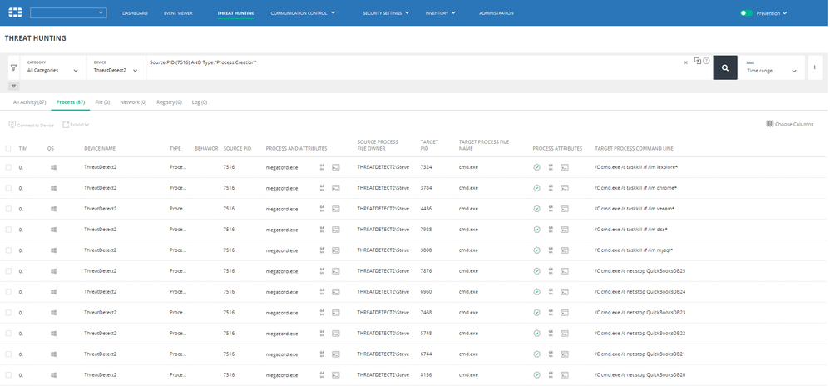Image resolution: width=830 pixels, height=386 pixels.
Task: Click the Choose Columns button
Action: coord(789,124)
